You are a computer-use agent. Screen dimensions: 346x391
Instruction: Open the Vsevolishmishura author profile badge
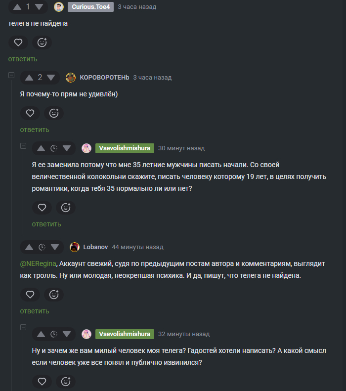click(125, 148)
